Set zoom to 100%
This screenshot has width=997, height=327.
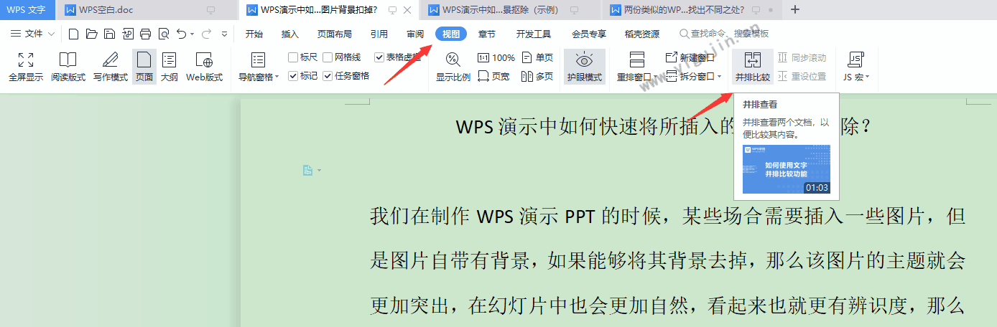tap(496, 58)
